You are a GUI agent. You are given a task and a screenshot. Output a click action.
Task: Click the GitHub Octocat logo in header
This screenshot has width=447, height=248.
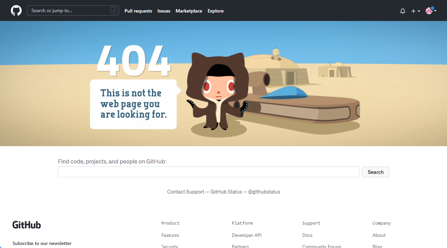16,10
